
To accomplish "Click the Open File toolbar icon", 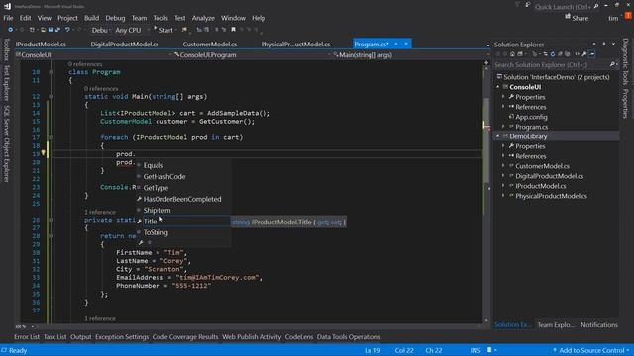I will [43, 30].
